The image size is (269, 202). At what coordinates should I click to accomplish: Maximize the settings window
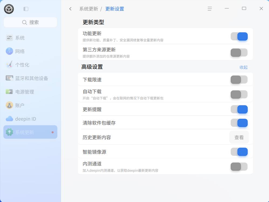pyautogui.click(x=244, y=8)
